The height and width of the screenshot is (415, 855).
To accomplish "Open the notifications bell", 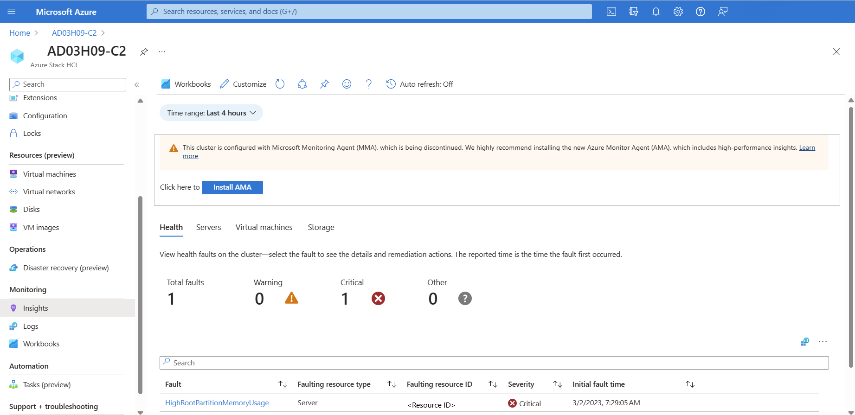I will (x=656, y=12).
